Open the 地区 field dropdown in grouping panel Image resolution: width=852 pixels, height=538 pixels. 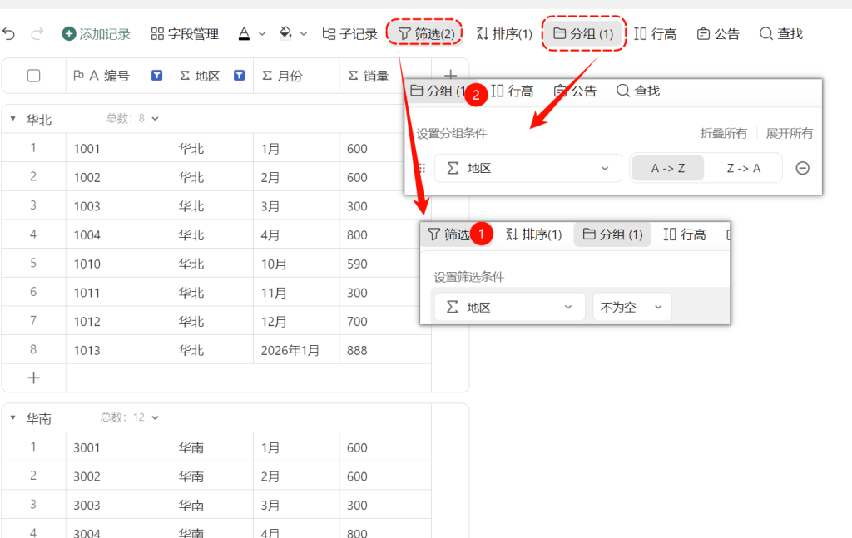pyautogui.click(x=528, y=168)
